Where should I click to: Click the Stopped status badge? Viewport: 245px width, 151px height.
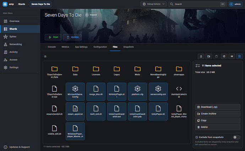(x=91, y=15)
